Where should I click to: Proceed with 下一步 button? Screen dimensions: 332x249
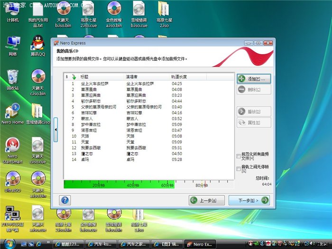point(249,200)
